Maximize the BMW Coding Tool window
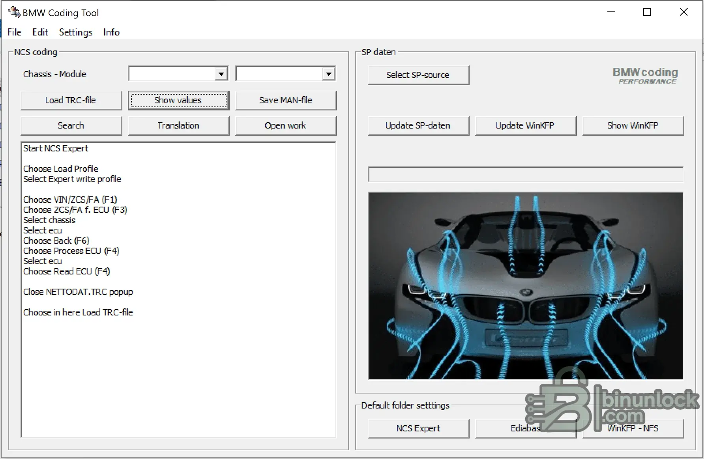 coord(647,12)
